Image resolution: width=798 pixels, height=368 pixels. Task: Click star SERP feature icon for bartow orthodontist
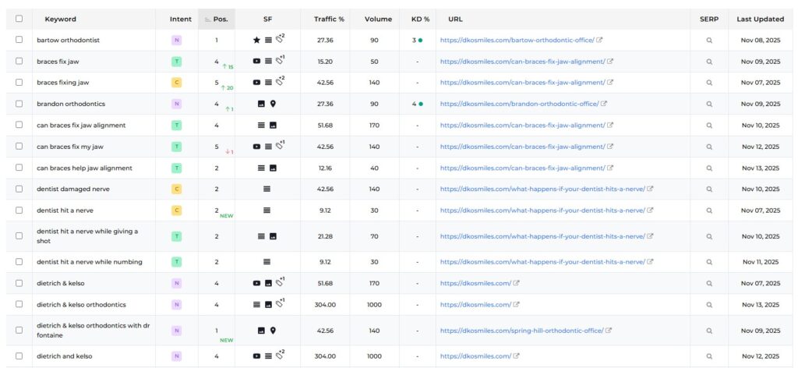tap(256, 41)
